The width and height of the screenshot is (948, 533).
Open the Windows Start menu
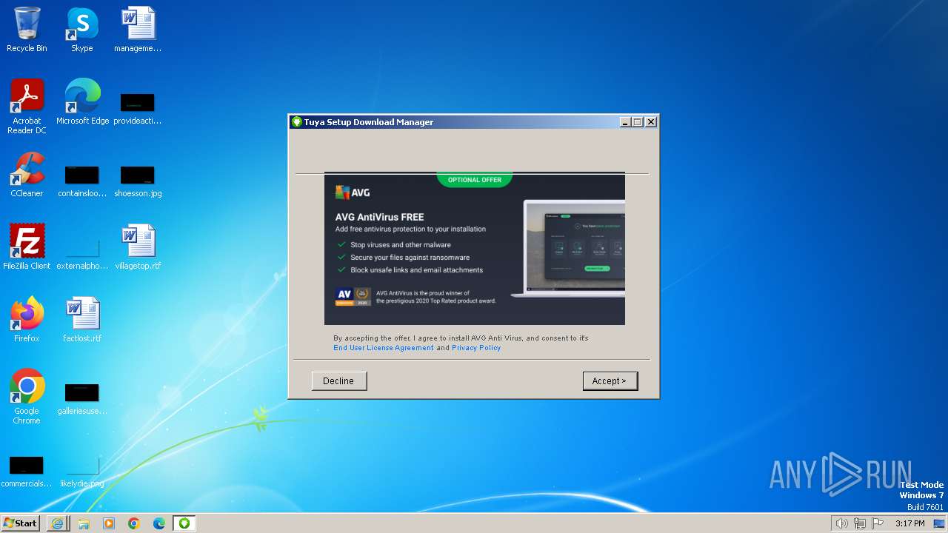click(x=20, y=523)
